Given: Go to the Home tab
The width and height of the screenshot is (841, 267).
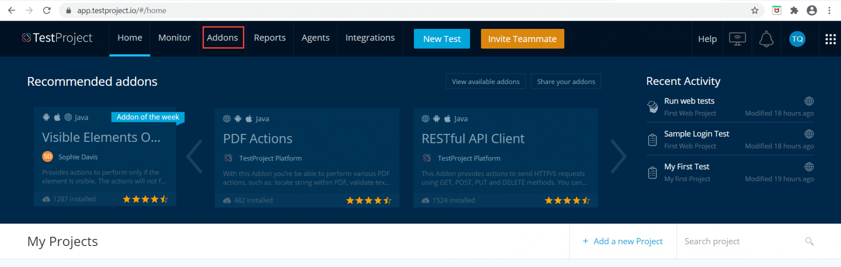Looking at the screenshot, I should point(130,38).
